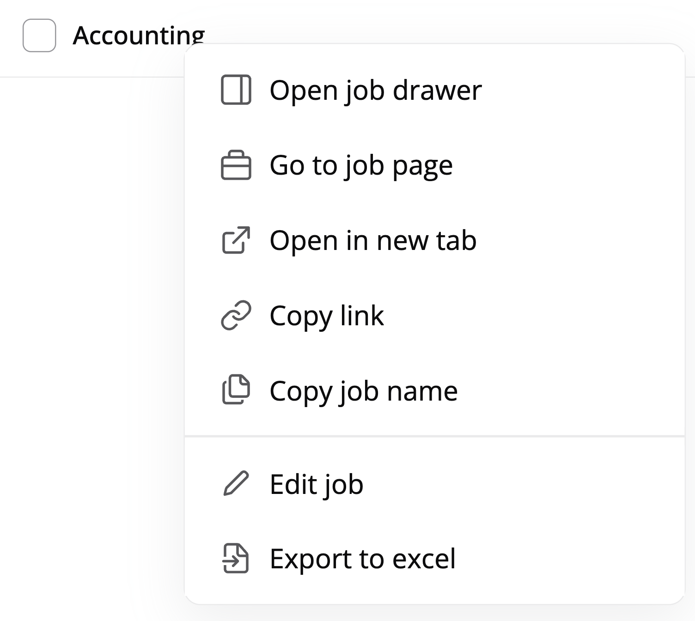695x621 pixels.
Task: Click the pencil edit icon
Action: (x=236, y=484)
